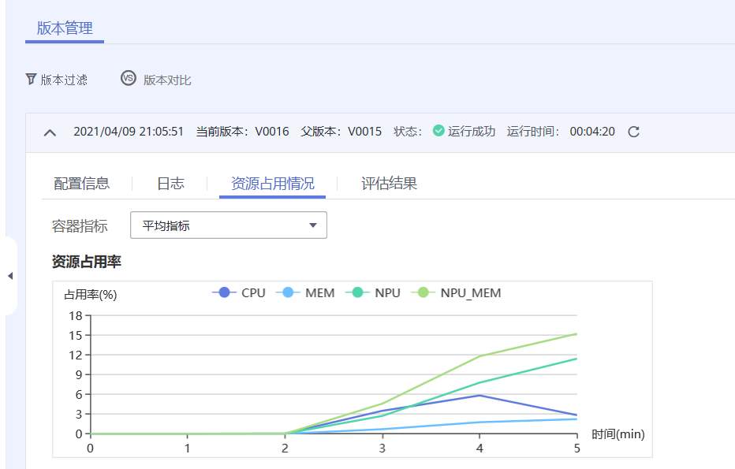Open the 日志 tab
Image resolution: width=735 pixels, height=469 pixels.
(170, 184)
